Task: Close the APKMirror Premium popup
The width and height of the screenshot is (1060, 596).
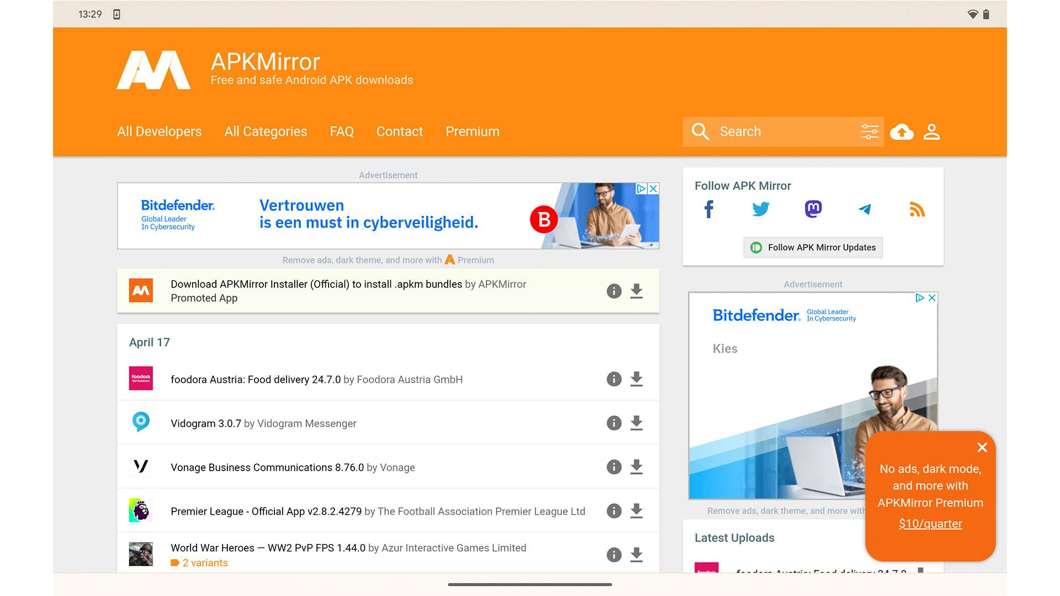Action: [982, 448]
